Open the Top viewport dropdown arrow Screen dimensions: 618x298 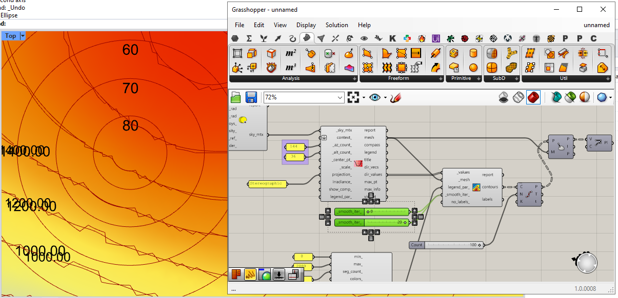pyautogui.click(x=23, y=36)
